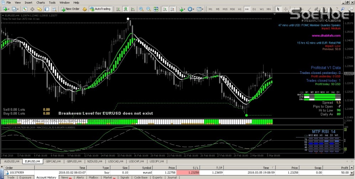Viewport: 355px width, 179px height.
Task: Zoom out of the chart
Action: click(x=148, y=9)
